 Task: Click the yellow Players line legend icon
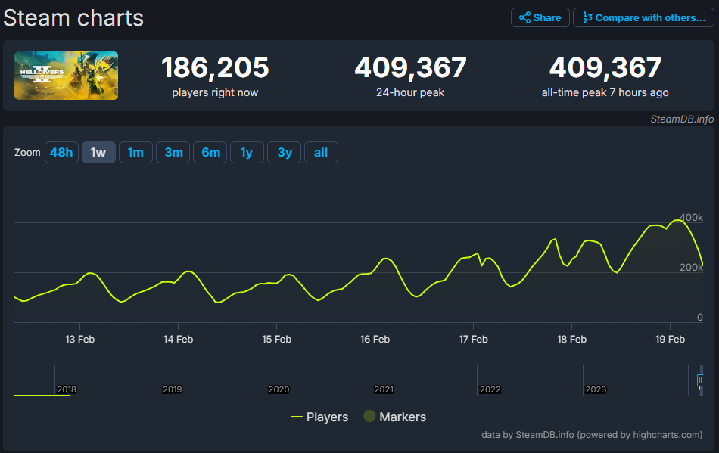click(297, 417)
